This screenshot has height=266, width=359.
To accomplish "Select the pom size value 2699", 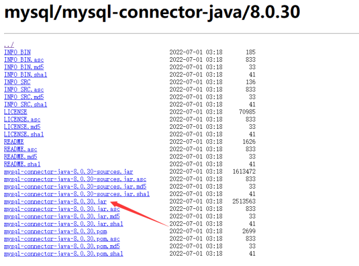I will click(x=249, y=231).
